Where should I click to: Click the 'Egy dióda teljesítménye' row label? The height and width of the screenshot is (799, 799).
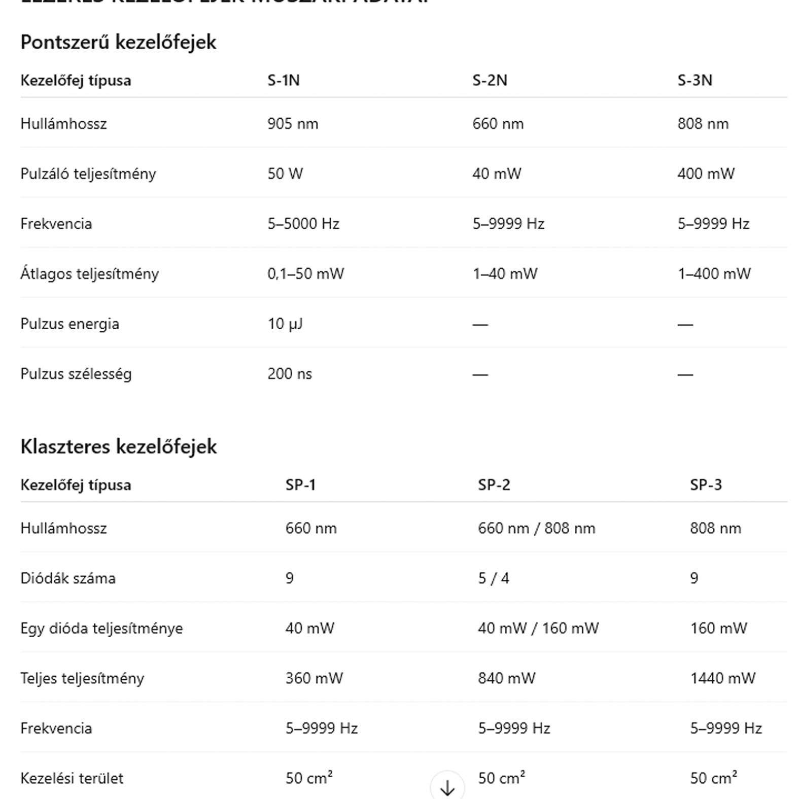(x=101, y=629)
